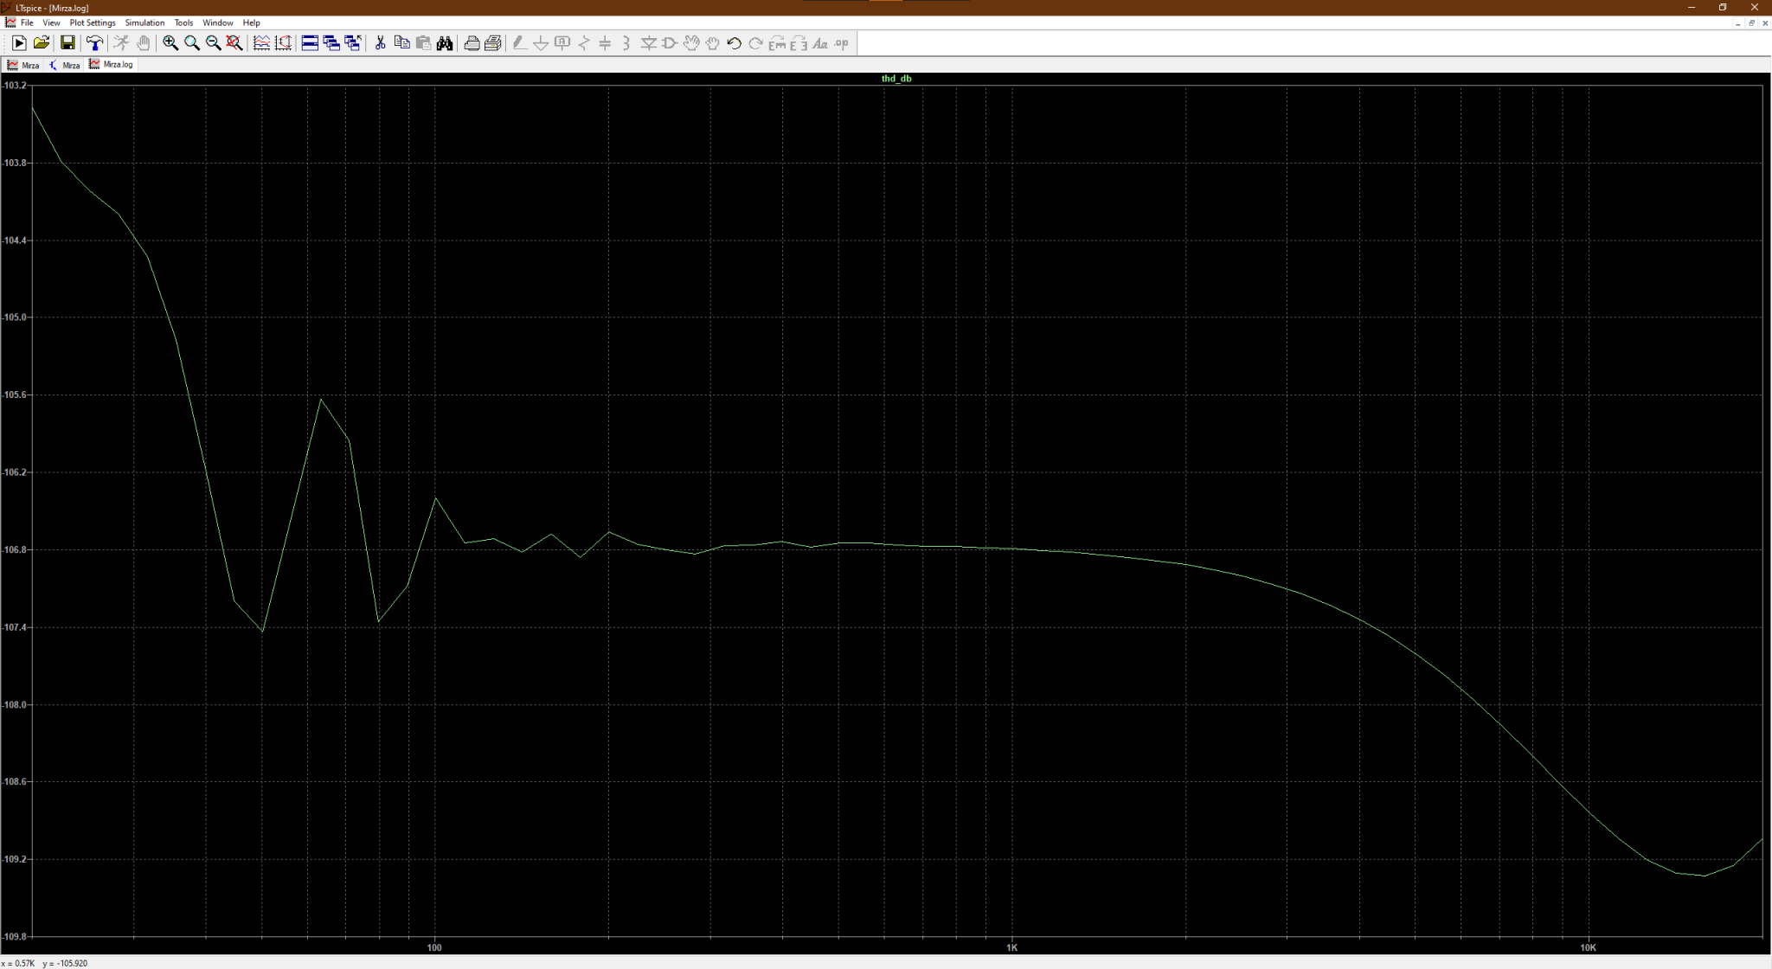Open Control Panel hammer icon
Screen dimensions: 1772x969
tap(94, 43)
